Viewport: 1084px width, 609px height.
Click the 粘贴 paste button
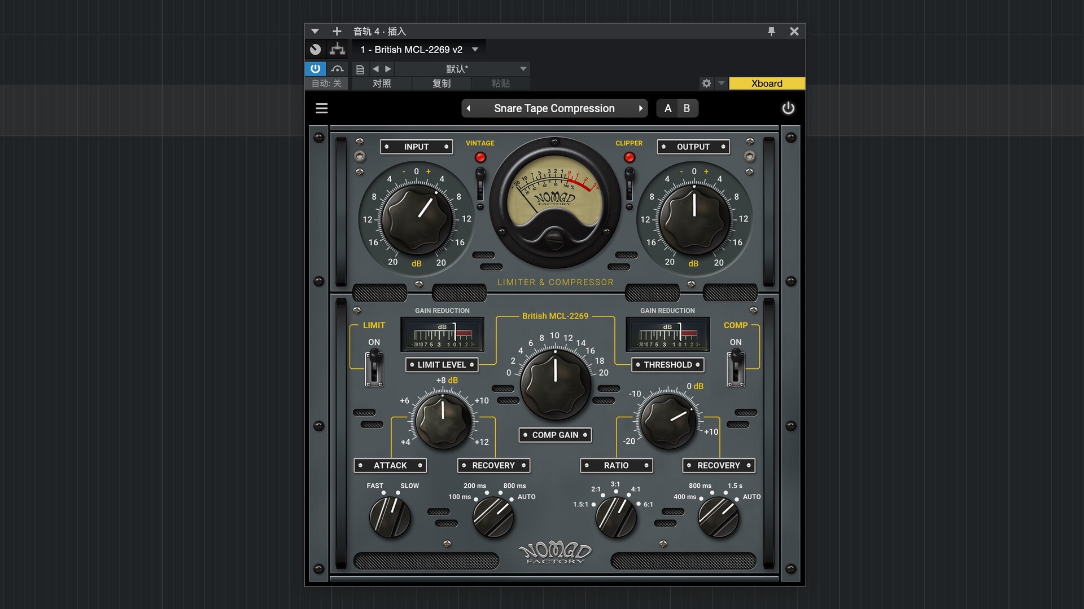pyautogui.click(x=501, y=83)
